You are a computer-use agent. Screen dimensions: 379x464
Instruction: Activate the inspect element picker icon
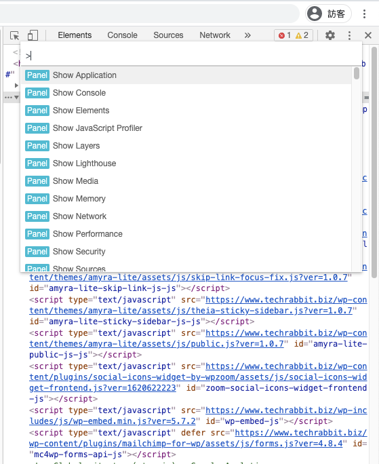pos(14,35)
